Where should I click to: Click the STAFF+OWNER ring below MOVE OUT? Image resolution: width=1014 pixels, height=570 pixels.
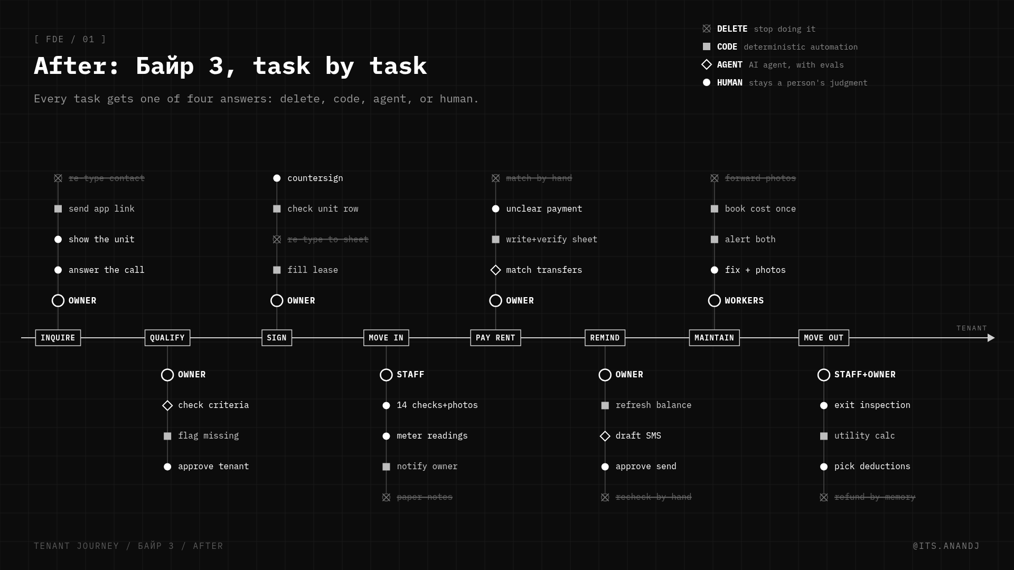[824, 375]
